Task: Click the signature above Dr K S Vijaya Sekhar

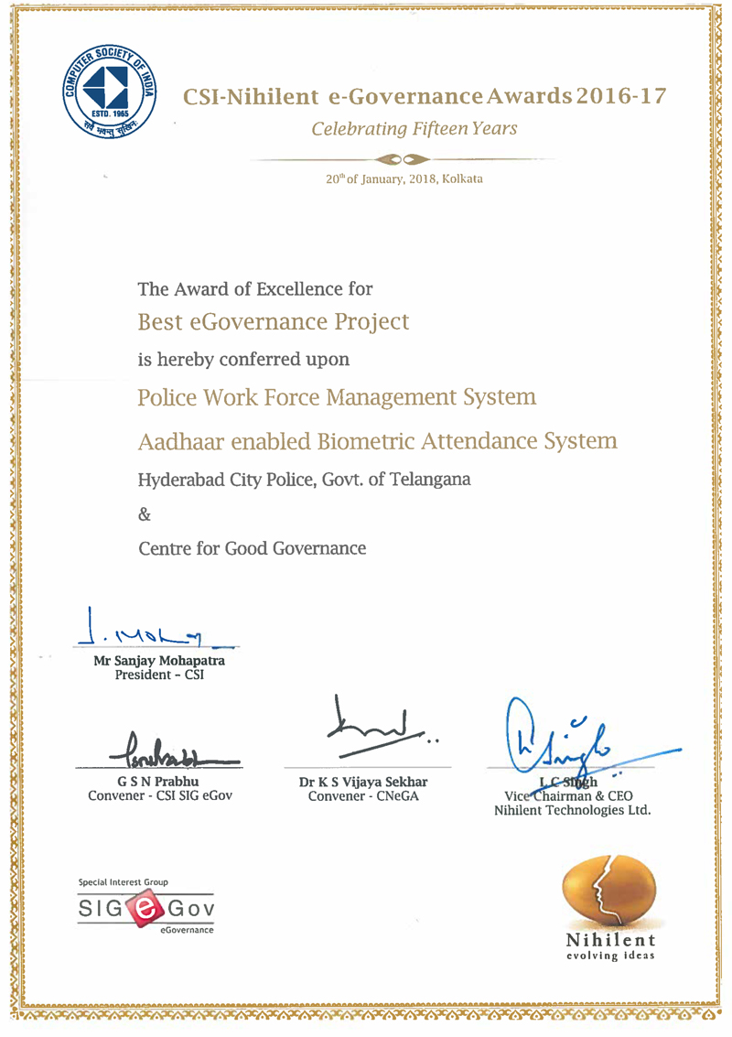Action: coord(383,726)
